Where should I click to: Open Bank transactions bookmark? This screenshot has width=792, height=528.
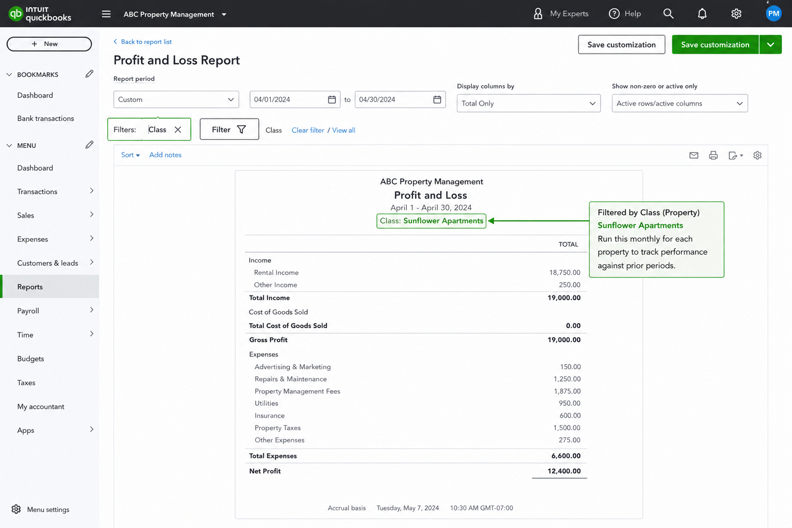[x=45, y=119]
